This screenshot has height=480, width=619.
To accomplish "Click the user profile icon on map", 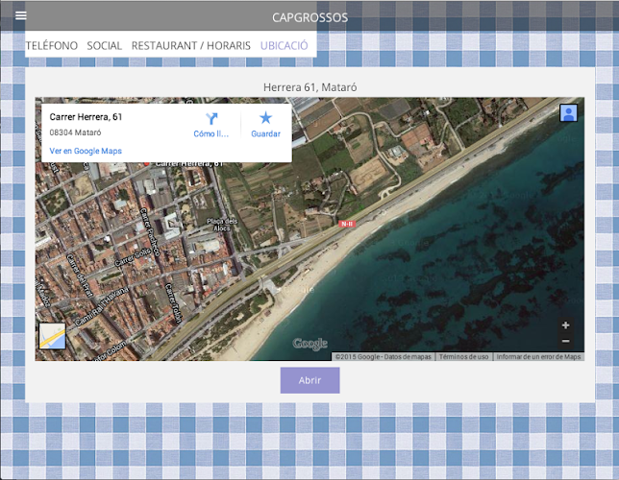I will [x=568, y=113].
